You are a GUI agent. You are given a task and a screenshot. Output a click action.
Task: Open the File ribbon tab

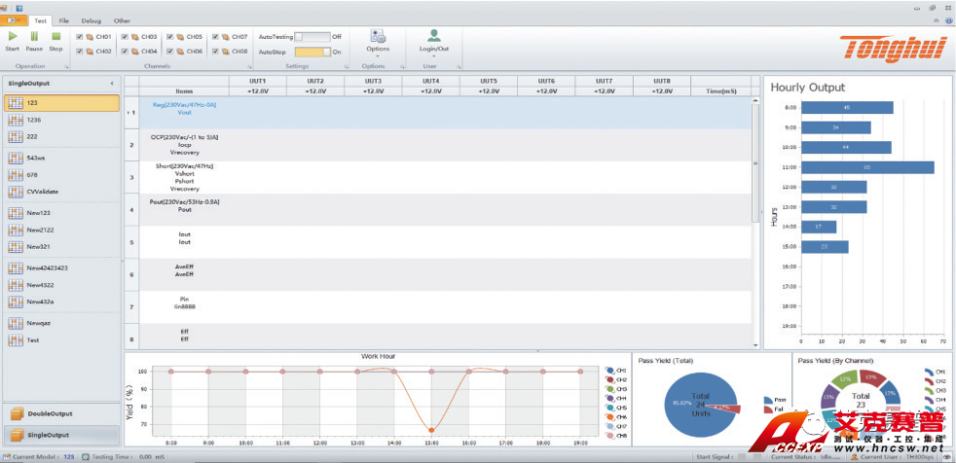point(63,19)
